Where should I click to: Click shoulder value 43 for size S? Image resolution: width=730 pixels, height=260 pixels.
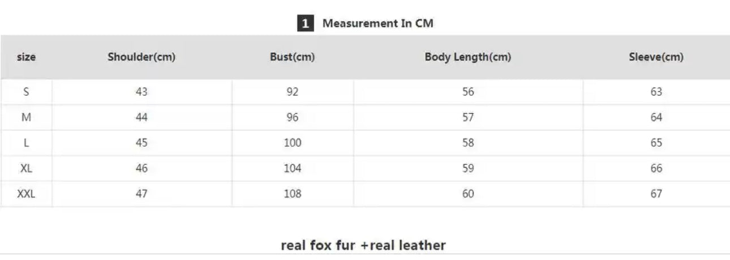[141, 92]
